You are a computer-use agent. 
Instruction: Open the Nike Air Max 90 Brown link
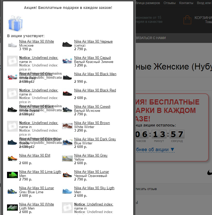tap(92, 125)
